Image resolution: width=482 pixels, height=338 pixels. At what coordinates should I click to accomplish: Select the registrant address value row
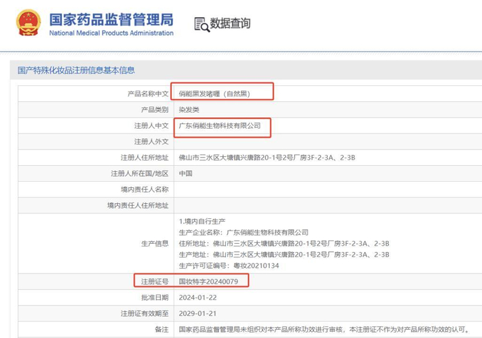[x=267, y=158]
